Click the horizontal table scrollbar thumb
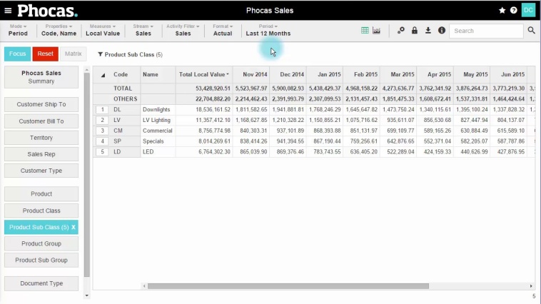 [288, 286]
